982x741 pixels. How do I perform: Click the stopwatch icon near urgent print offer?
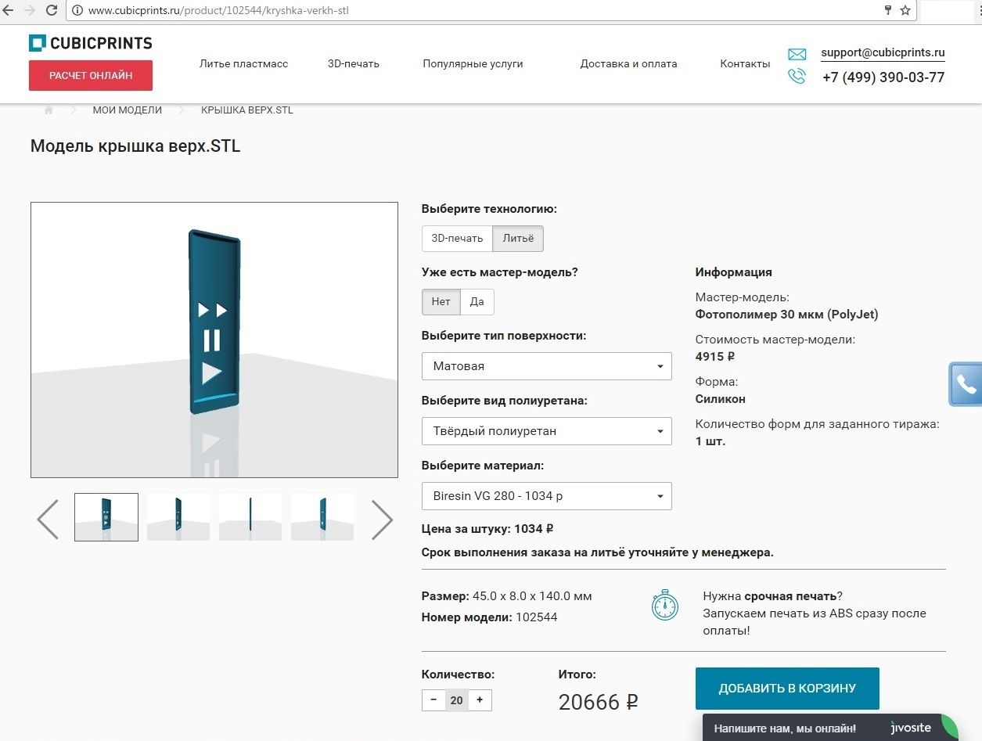click(664, 605)
